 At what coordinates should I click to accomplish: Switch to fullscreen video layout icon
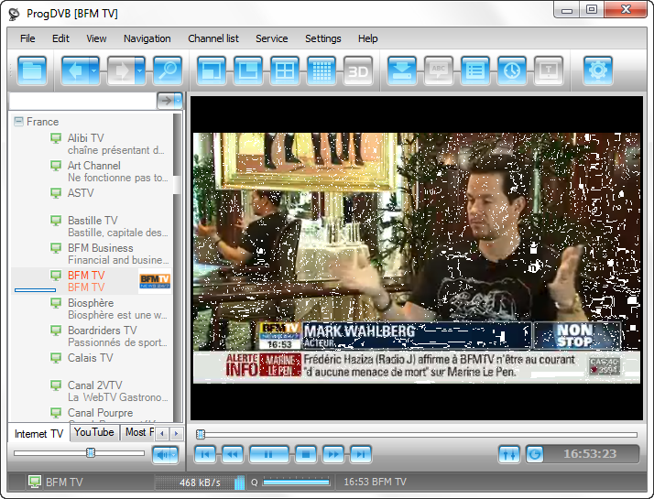(212, 71)
